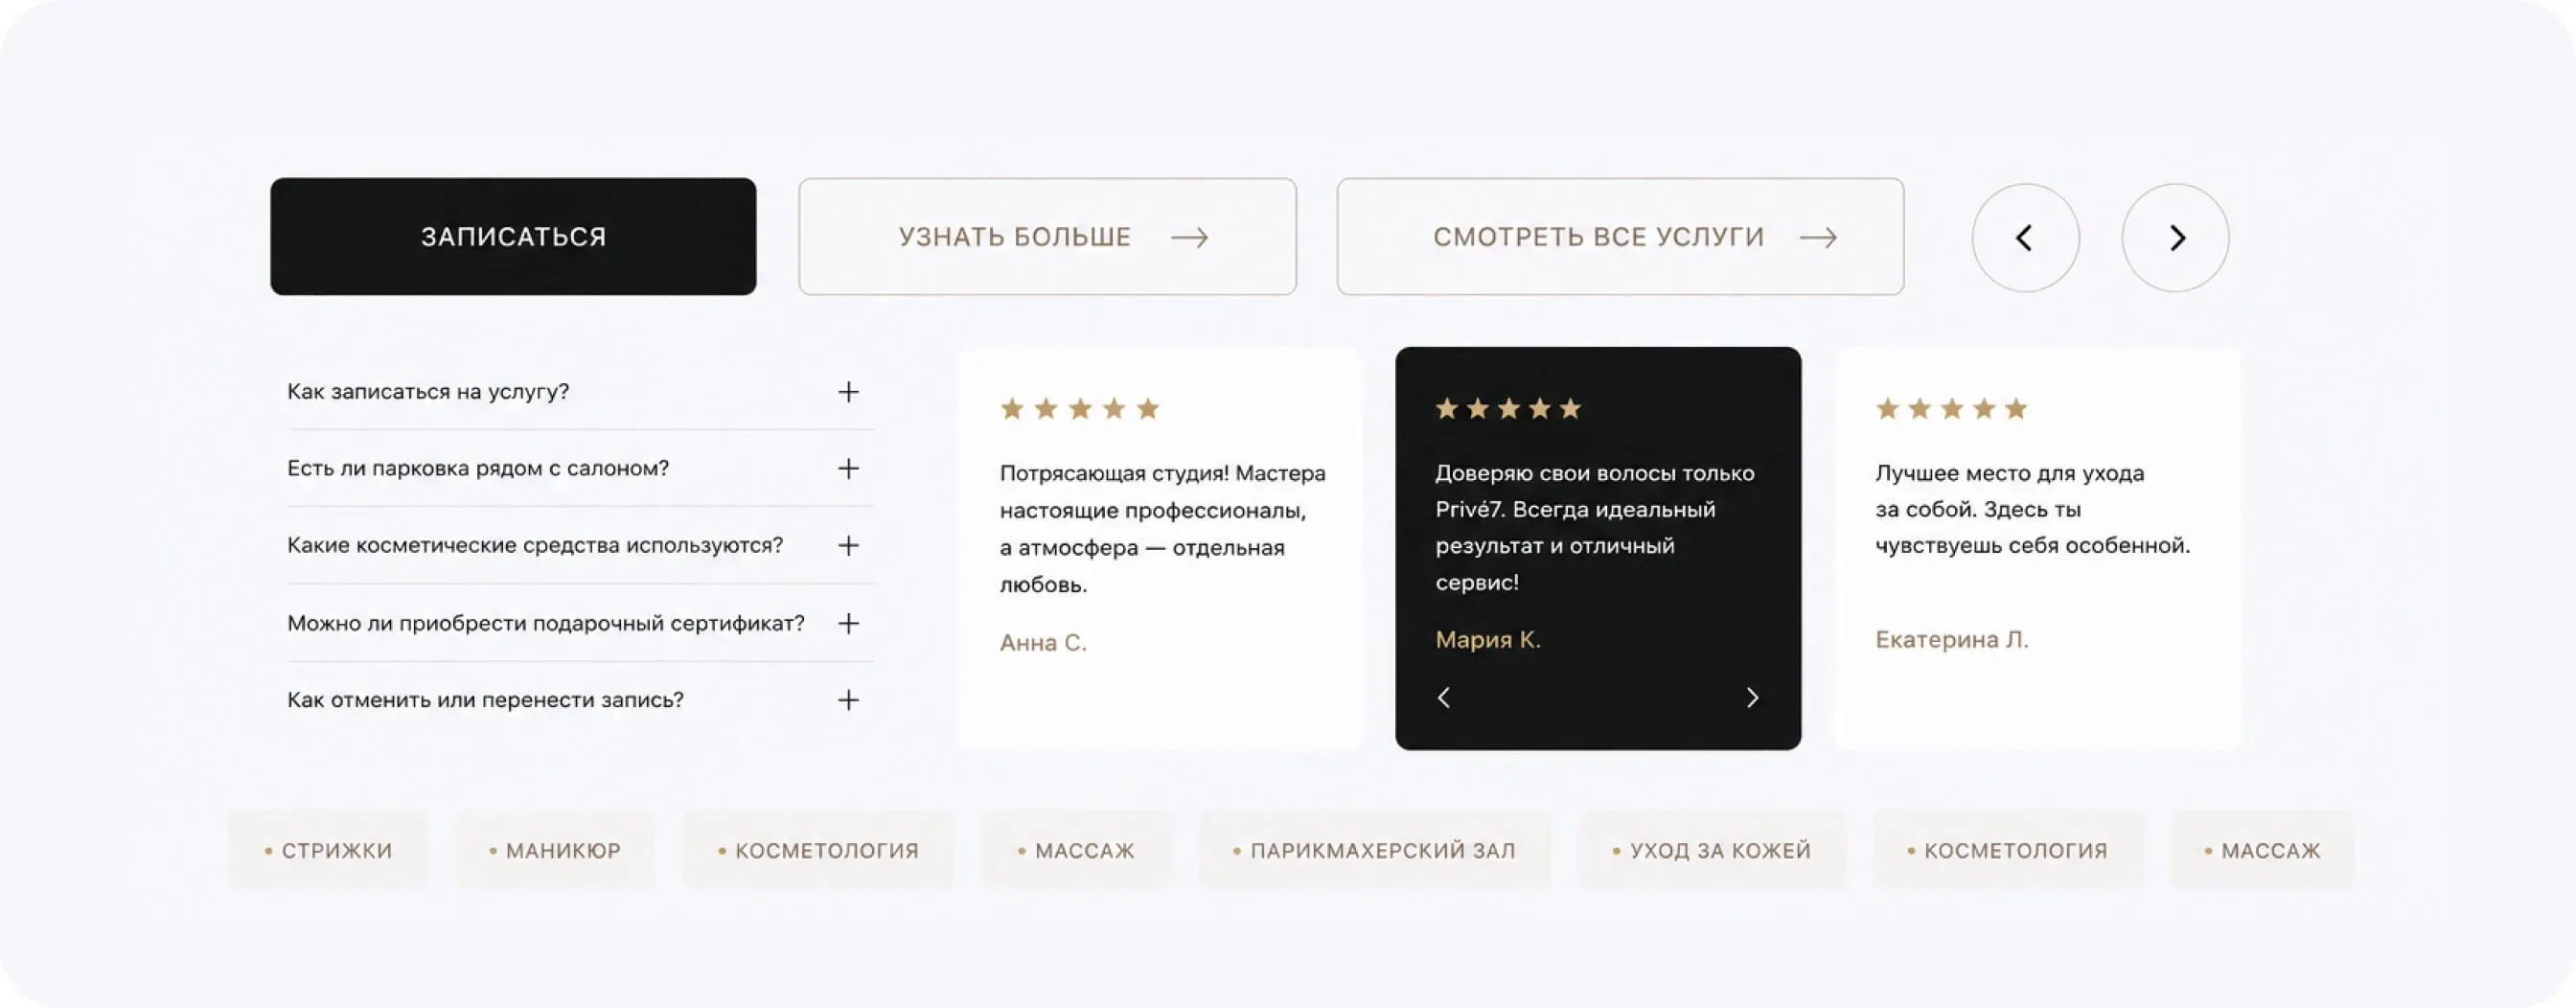Click the СМОТРЕТЬ ВСЕ УСЛУГИ button

(1620, 237)
